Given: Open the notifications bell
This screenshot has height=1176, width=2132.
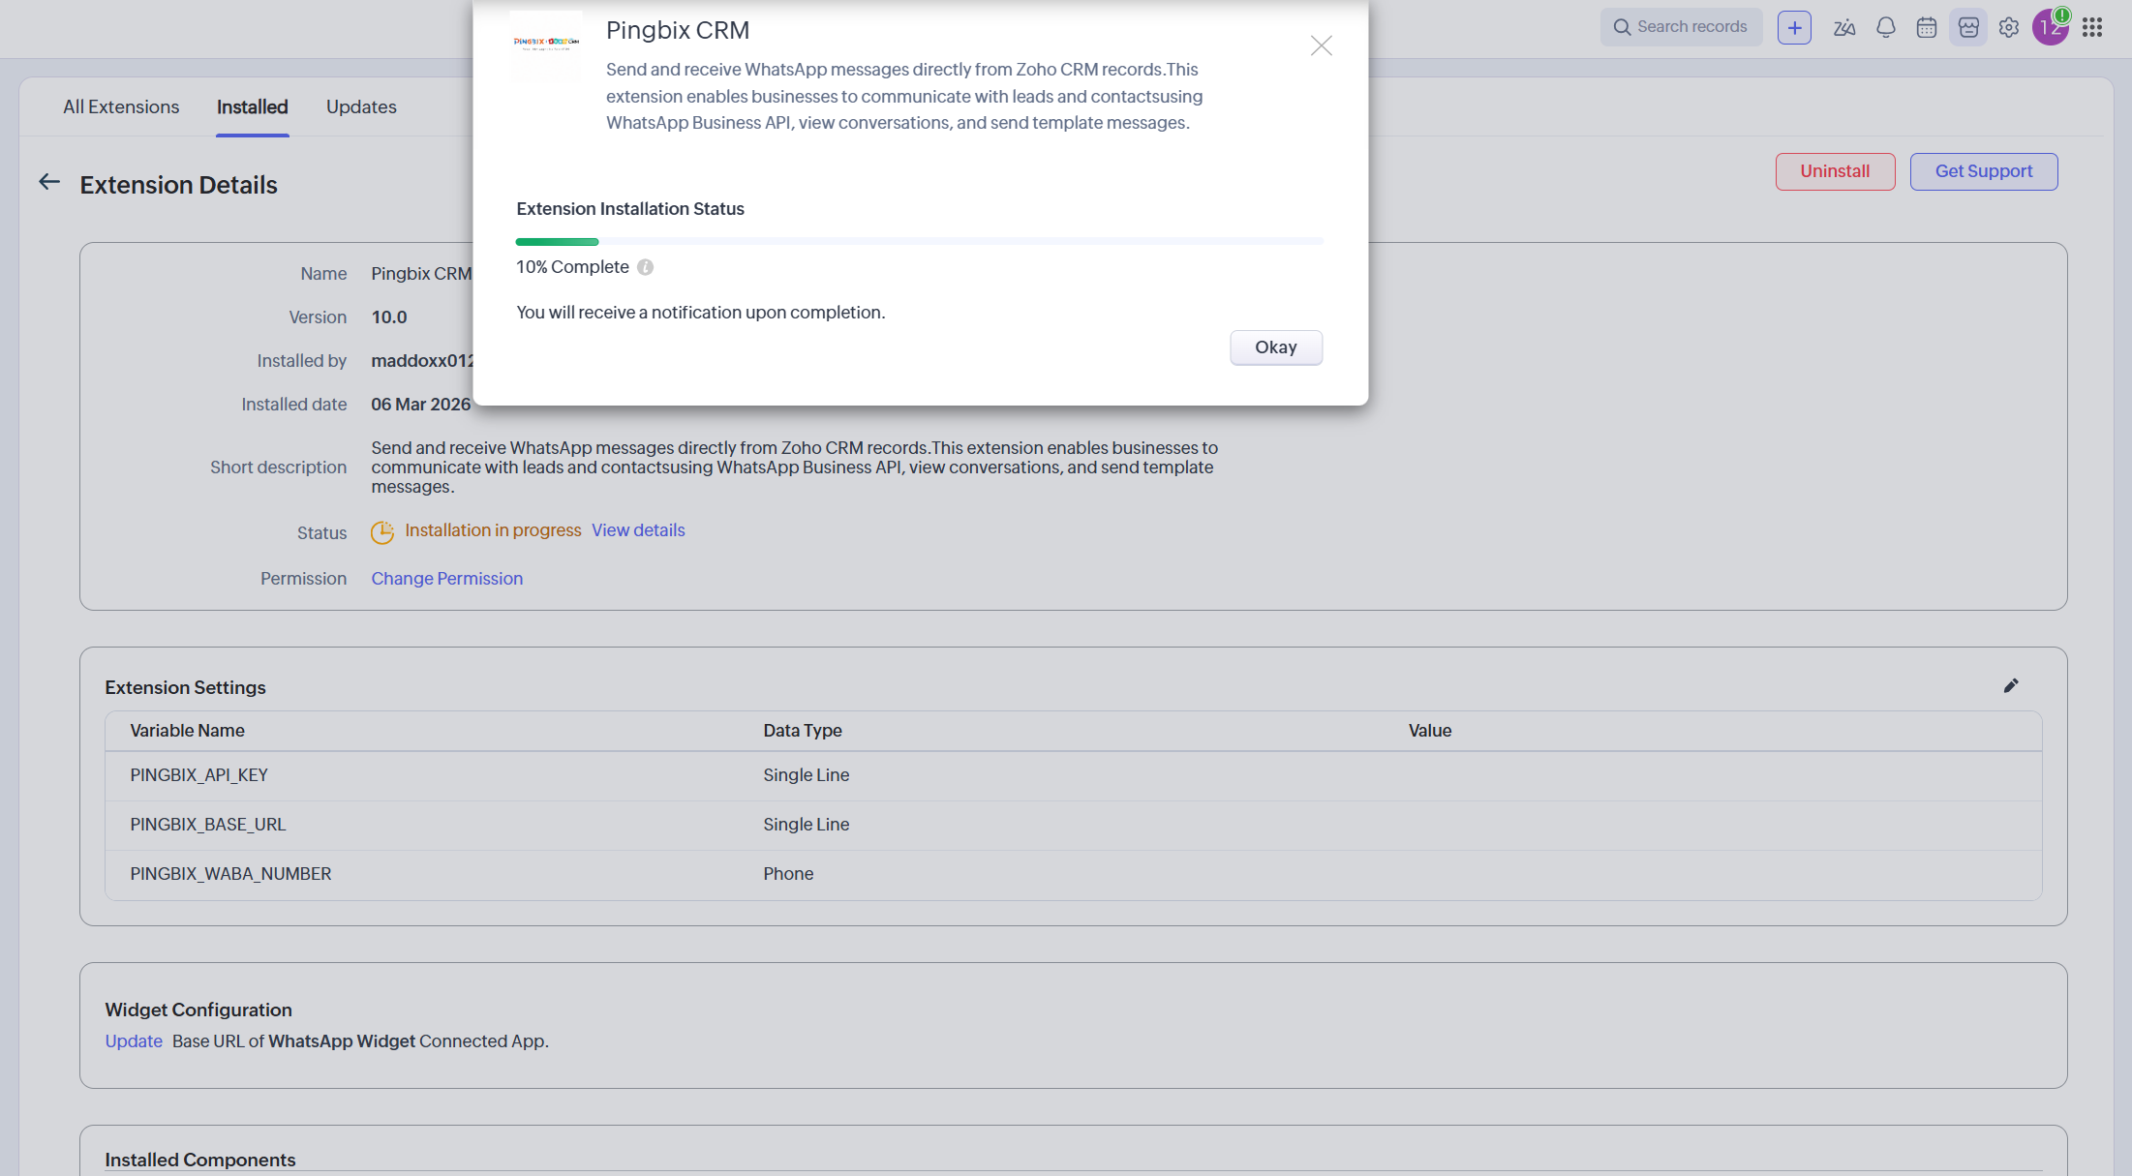Looking at the screenshot, I should (1885, 28).
